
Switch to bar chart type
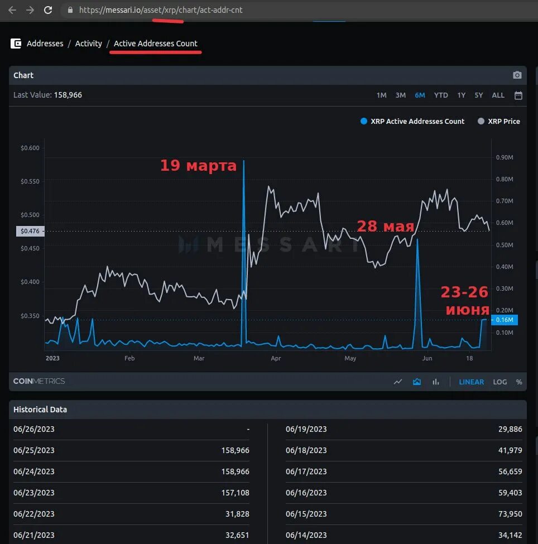(x=436, y=382)
